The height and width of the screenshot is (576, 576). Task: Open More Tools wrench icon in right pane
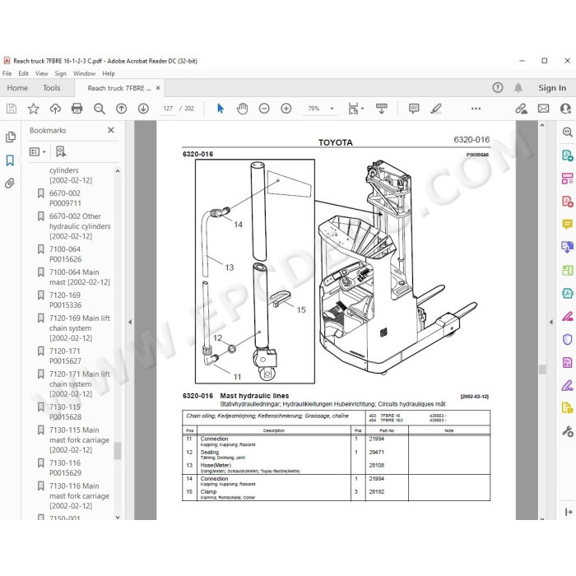click(567, 431)
